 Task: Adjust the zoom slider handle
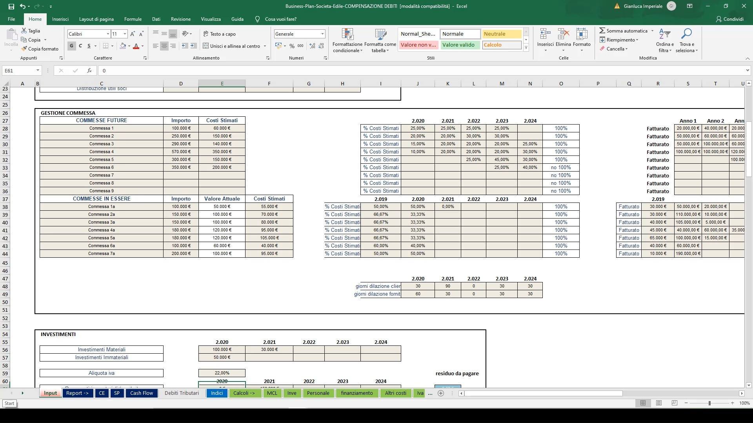tap(709, 403)
